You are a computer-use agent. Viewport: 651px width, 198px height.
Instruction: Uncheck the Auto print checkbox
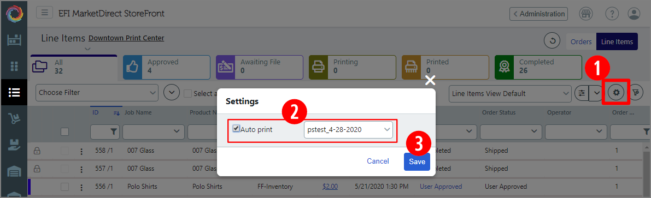coord(236,128)
